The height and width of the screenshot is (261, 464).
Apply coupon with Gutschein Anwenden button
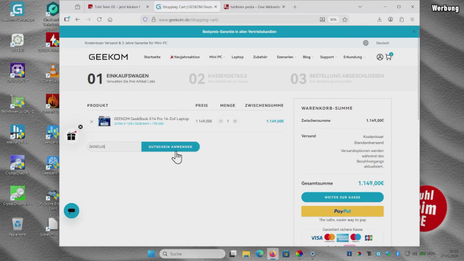pos(171,147)
